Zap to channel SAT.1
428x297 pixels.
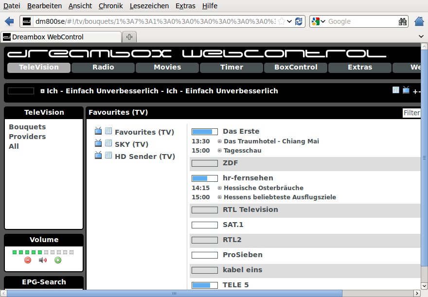pos(233,225)
